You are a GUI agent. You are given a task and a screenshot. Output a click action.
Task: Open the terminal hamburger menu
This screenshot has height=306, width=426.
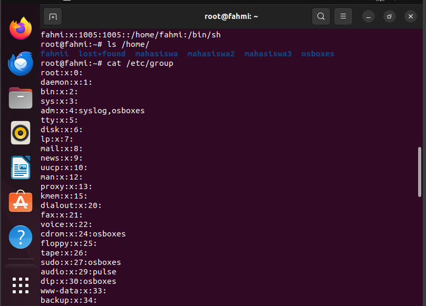pyautogui.click(x=343, y=16)
